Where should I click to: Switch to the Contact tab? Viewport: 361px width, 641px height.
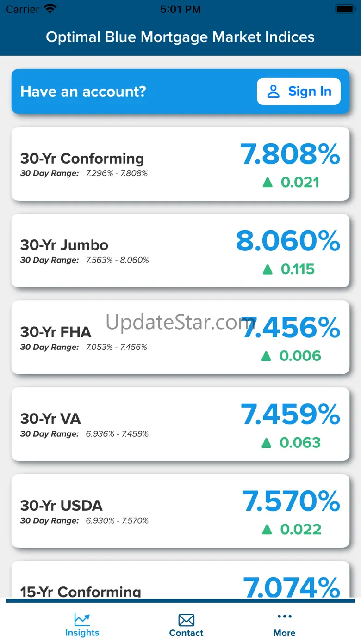(186, 625)
